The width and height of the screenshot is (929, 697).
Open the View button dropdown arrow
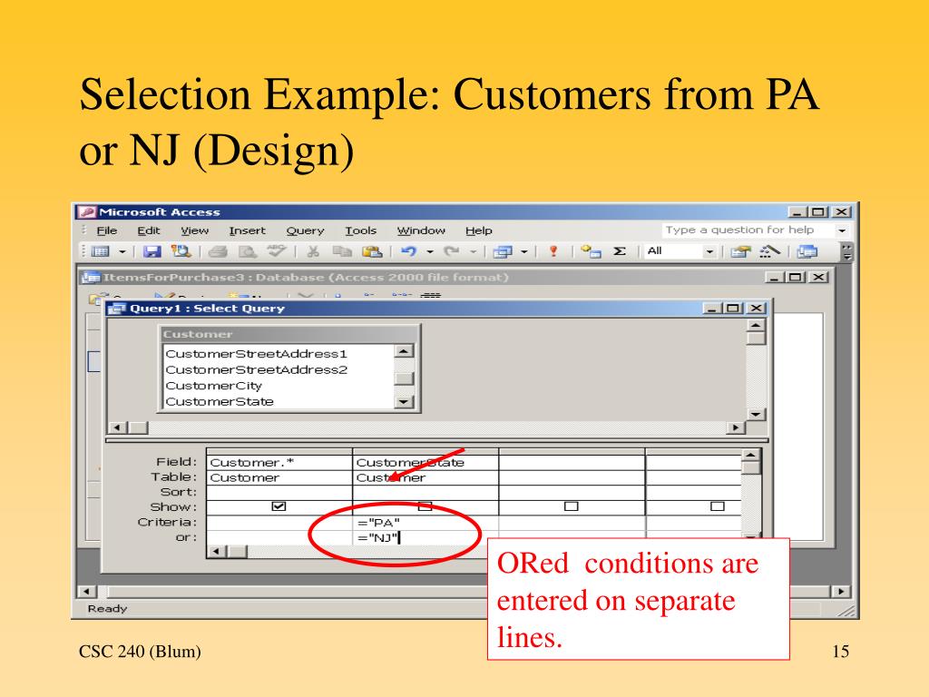122,252
